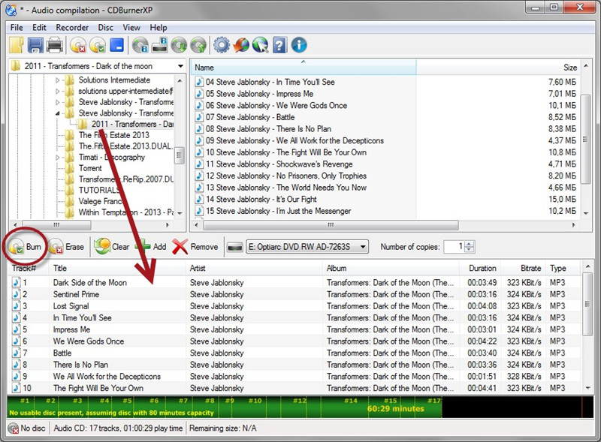Increase number of copies with the up stepper
The image size is (601, 442).
pyautogui.click(x=469, y=242)
